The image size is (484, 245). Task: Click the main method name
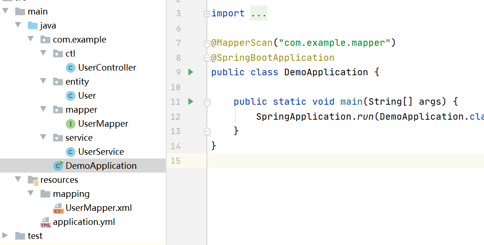351,101
